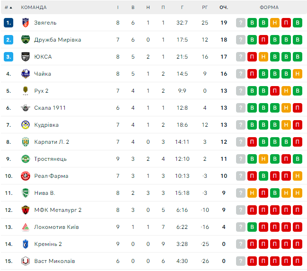
Task: Click Кремінь 2 last red loss badge
Action: coord(298,244)
